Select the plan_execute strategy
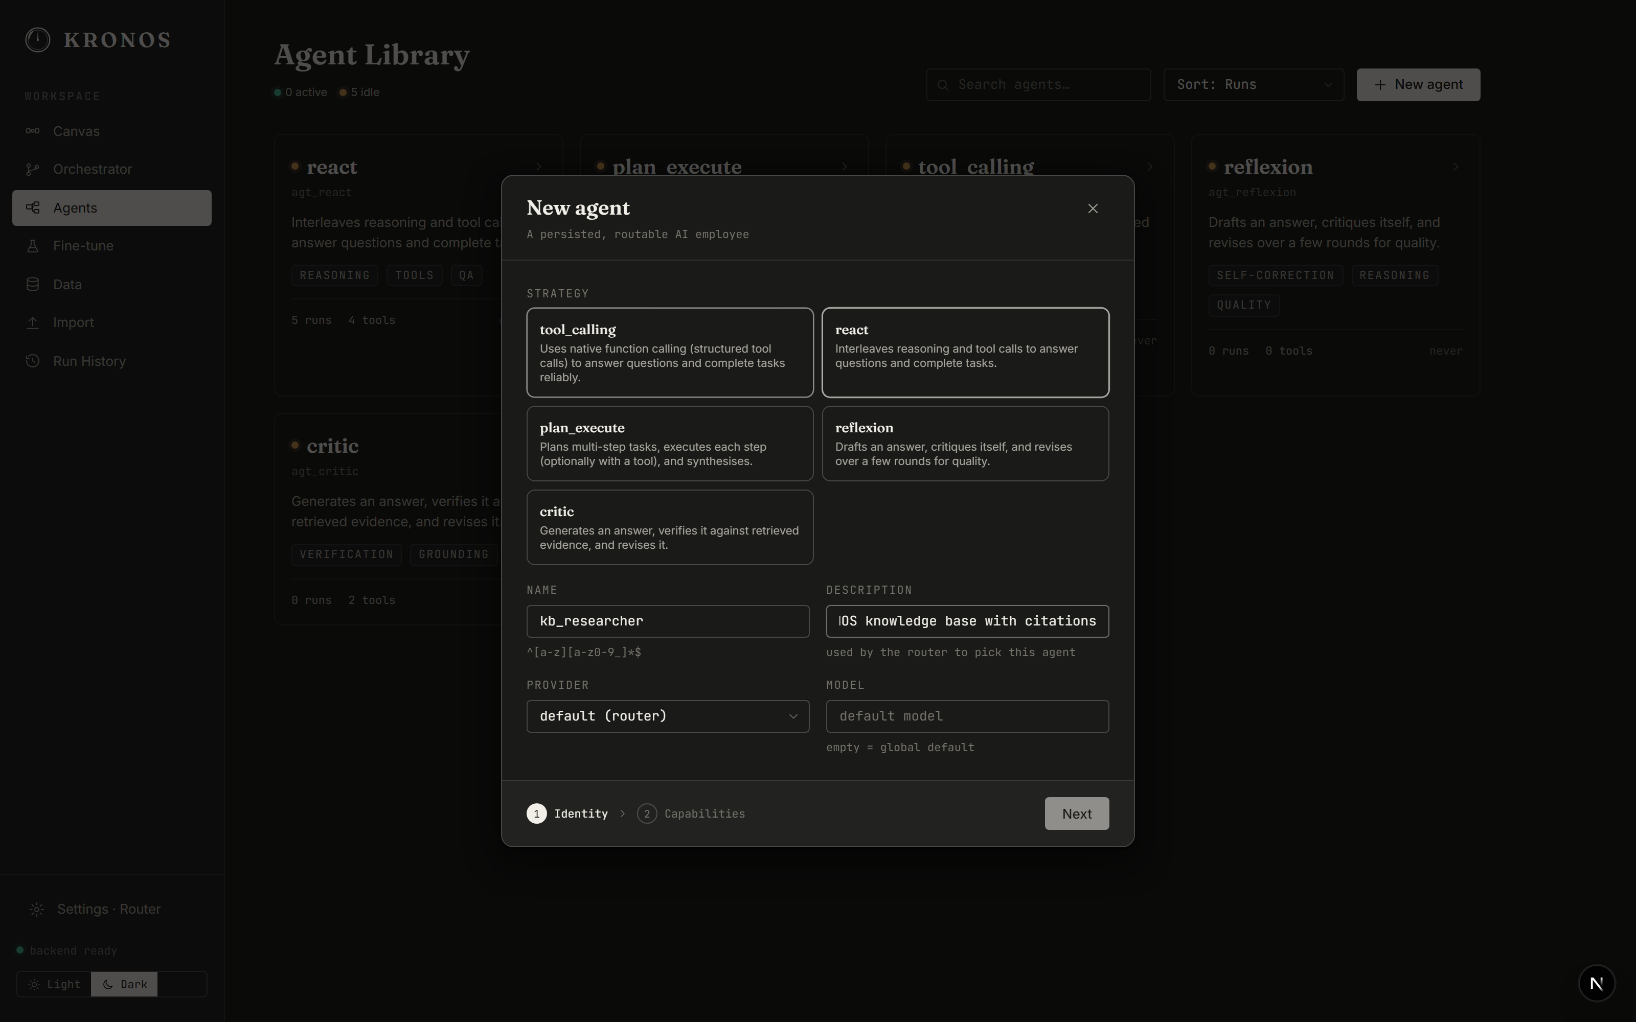1636x1022 pixels. (669, 444)
